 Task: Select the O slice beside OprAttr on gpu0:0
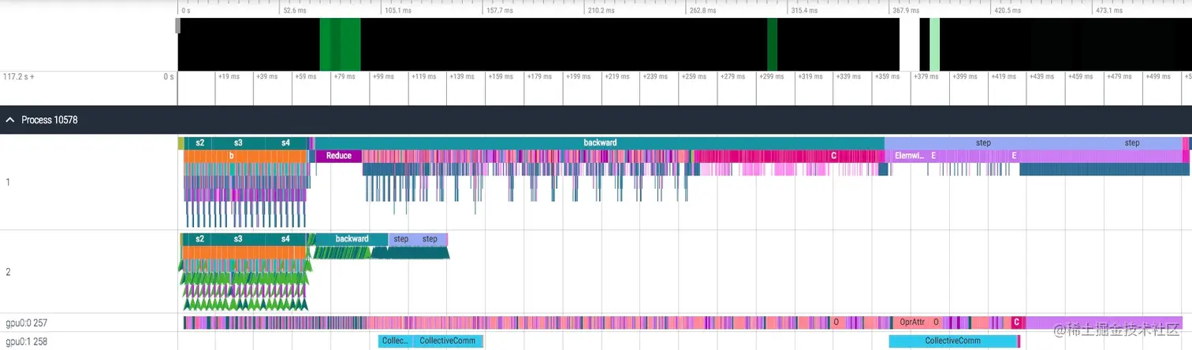936,322
